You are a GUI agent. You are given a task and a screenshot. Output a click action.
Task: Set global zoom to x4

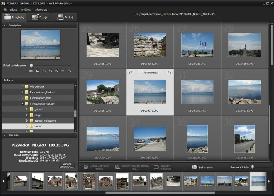(x=63, y=71)
